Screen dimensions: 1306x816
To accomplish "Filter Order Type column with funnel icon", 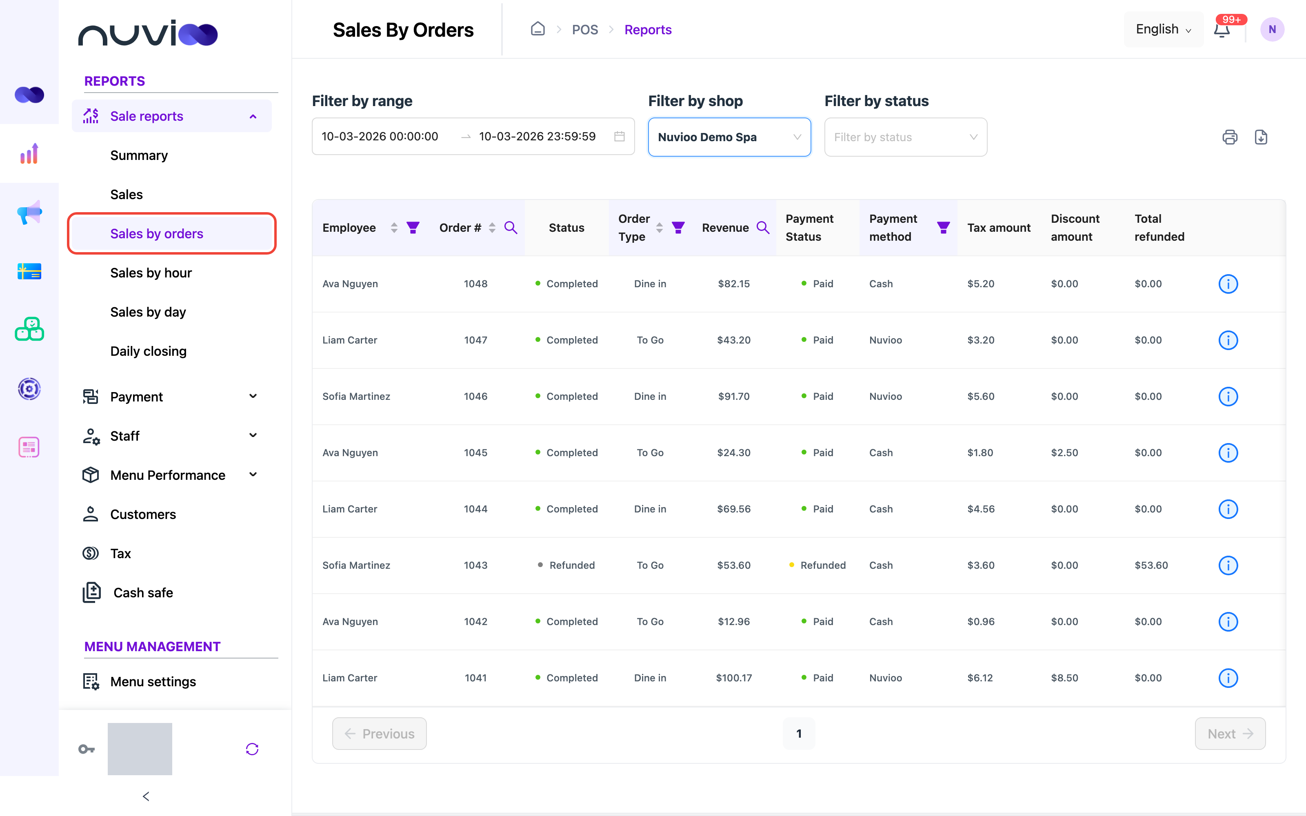I will click(x=678, y=228).
